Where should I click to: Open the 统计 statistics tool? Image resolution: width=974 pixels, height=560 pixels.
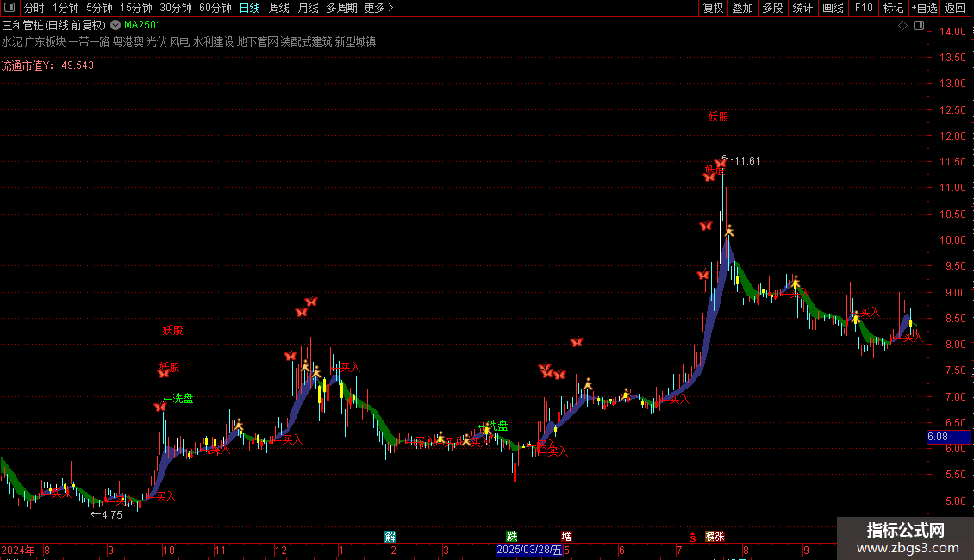[802, 8]
